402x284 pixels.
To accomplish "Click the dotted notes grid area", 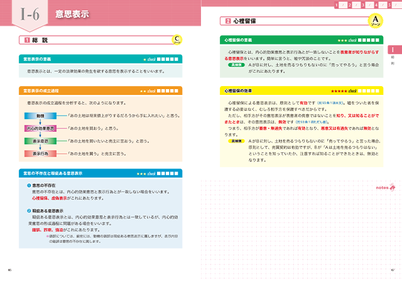I will pyautogui.click(x=300, y=231).
